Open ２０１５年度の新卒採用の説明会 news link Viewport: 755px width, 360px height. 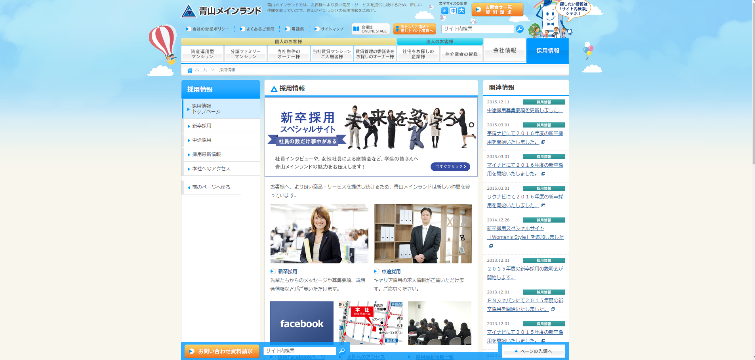[x=525, y=273]
